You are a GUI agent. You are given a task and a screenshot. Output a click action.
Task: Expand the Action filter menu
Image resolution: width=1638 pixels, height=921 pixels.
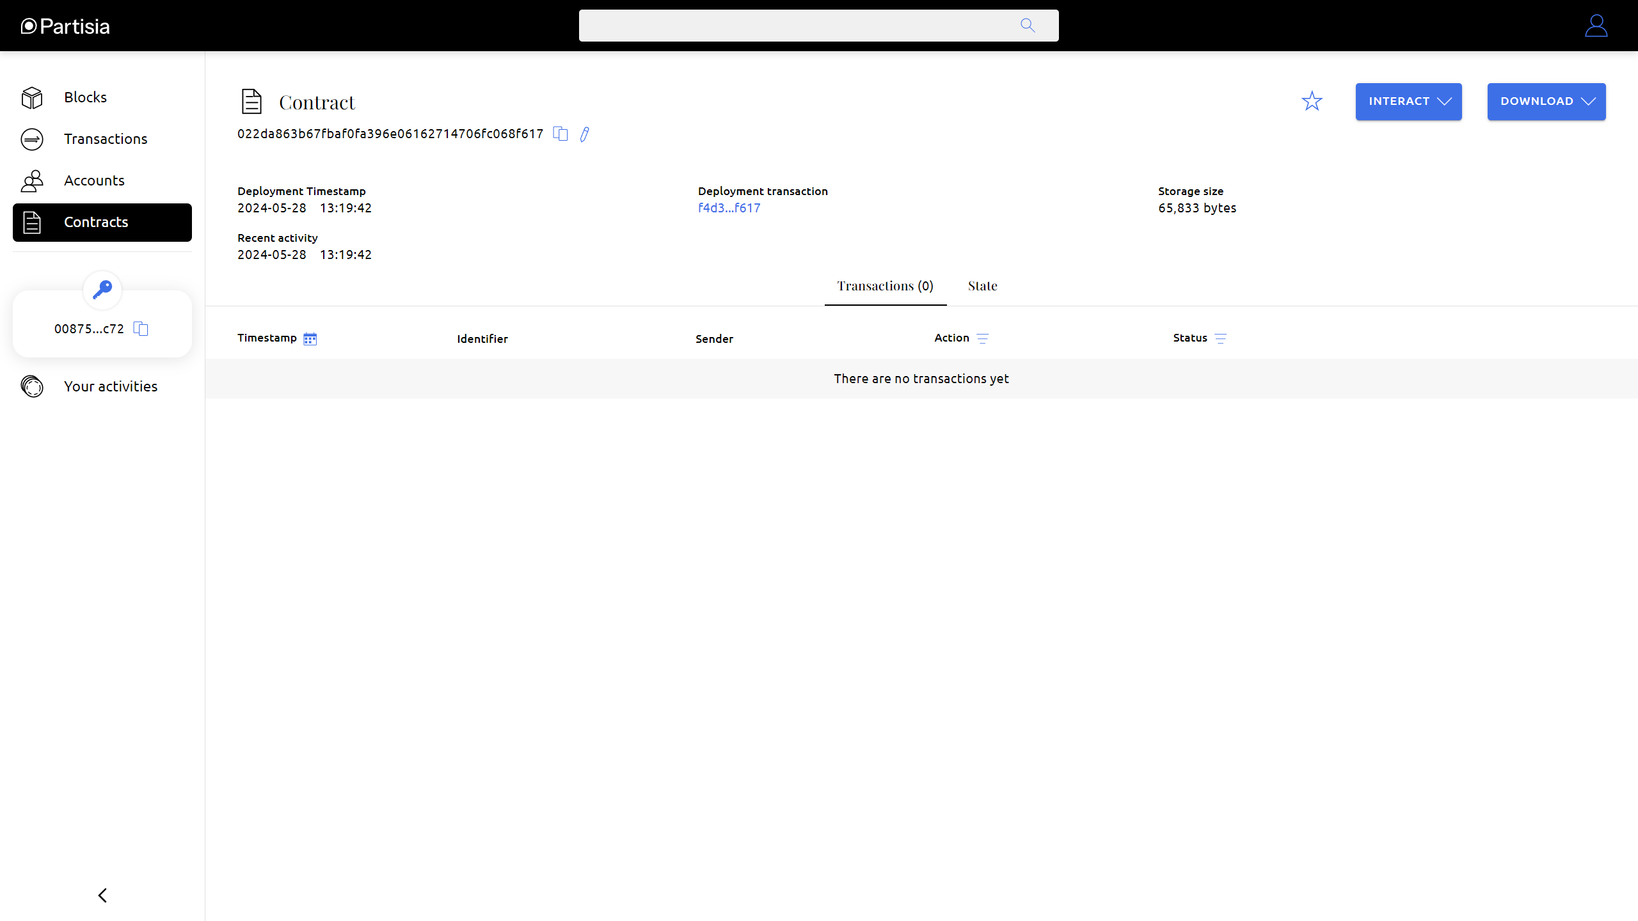click(x=982, y=337)
